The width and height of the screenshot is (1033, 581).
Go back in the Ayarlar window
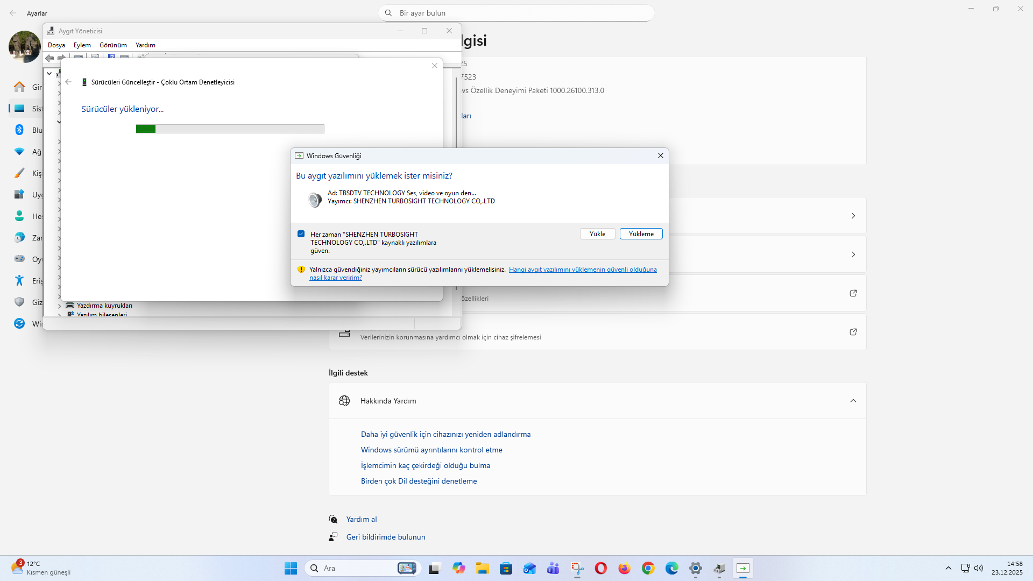tap(13, 13)
